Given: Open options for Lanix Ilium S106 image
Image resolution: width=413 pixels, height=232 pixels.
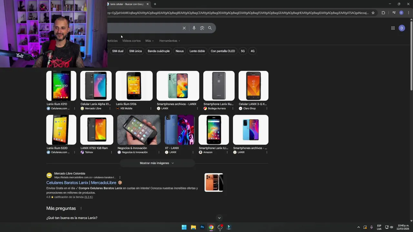Looking at the screenshot, I should tap(151, 109).
